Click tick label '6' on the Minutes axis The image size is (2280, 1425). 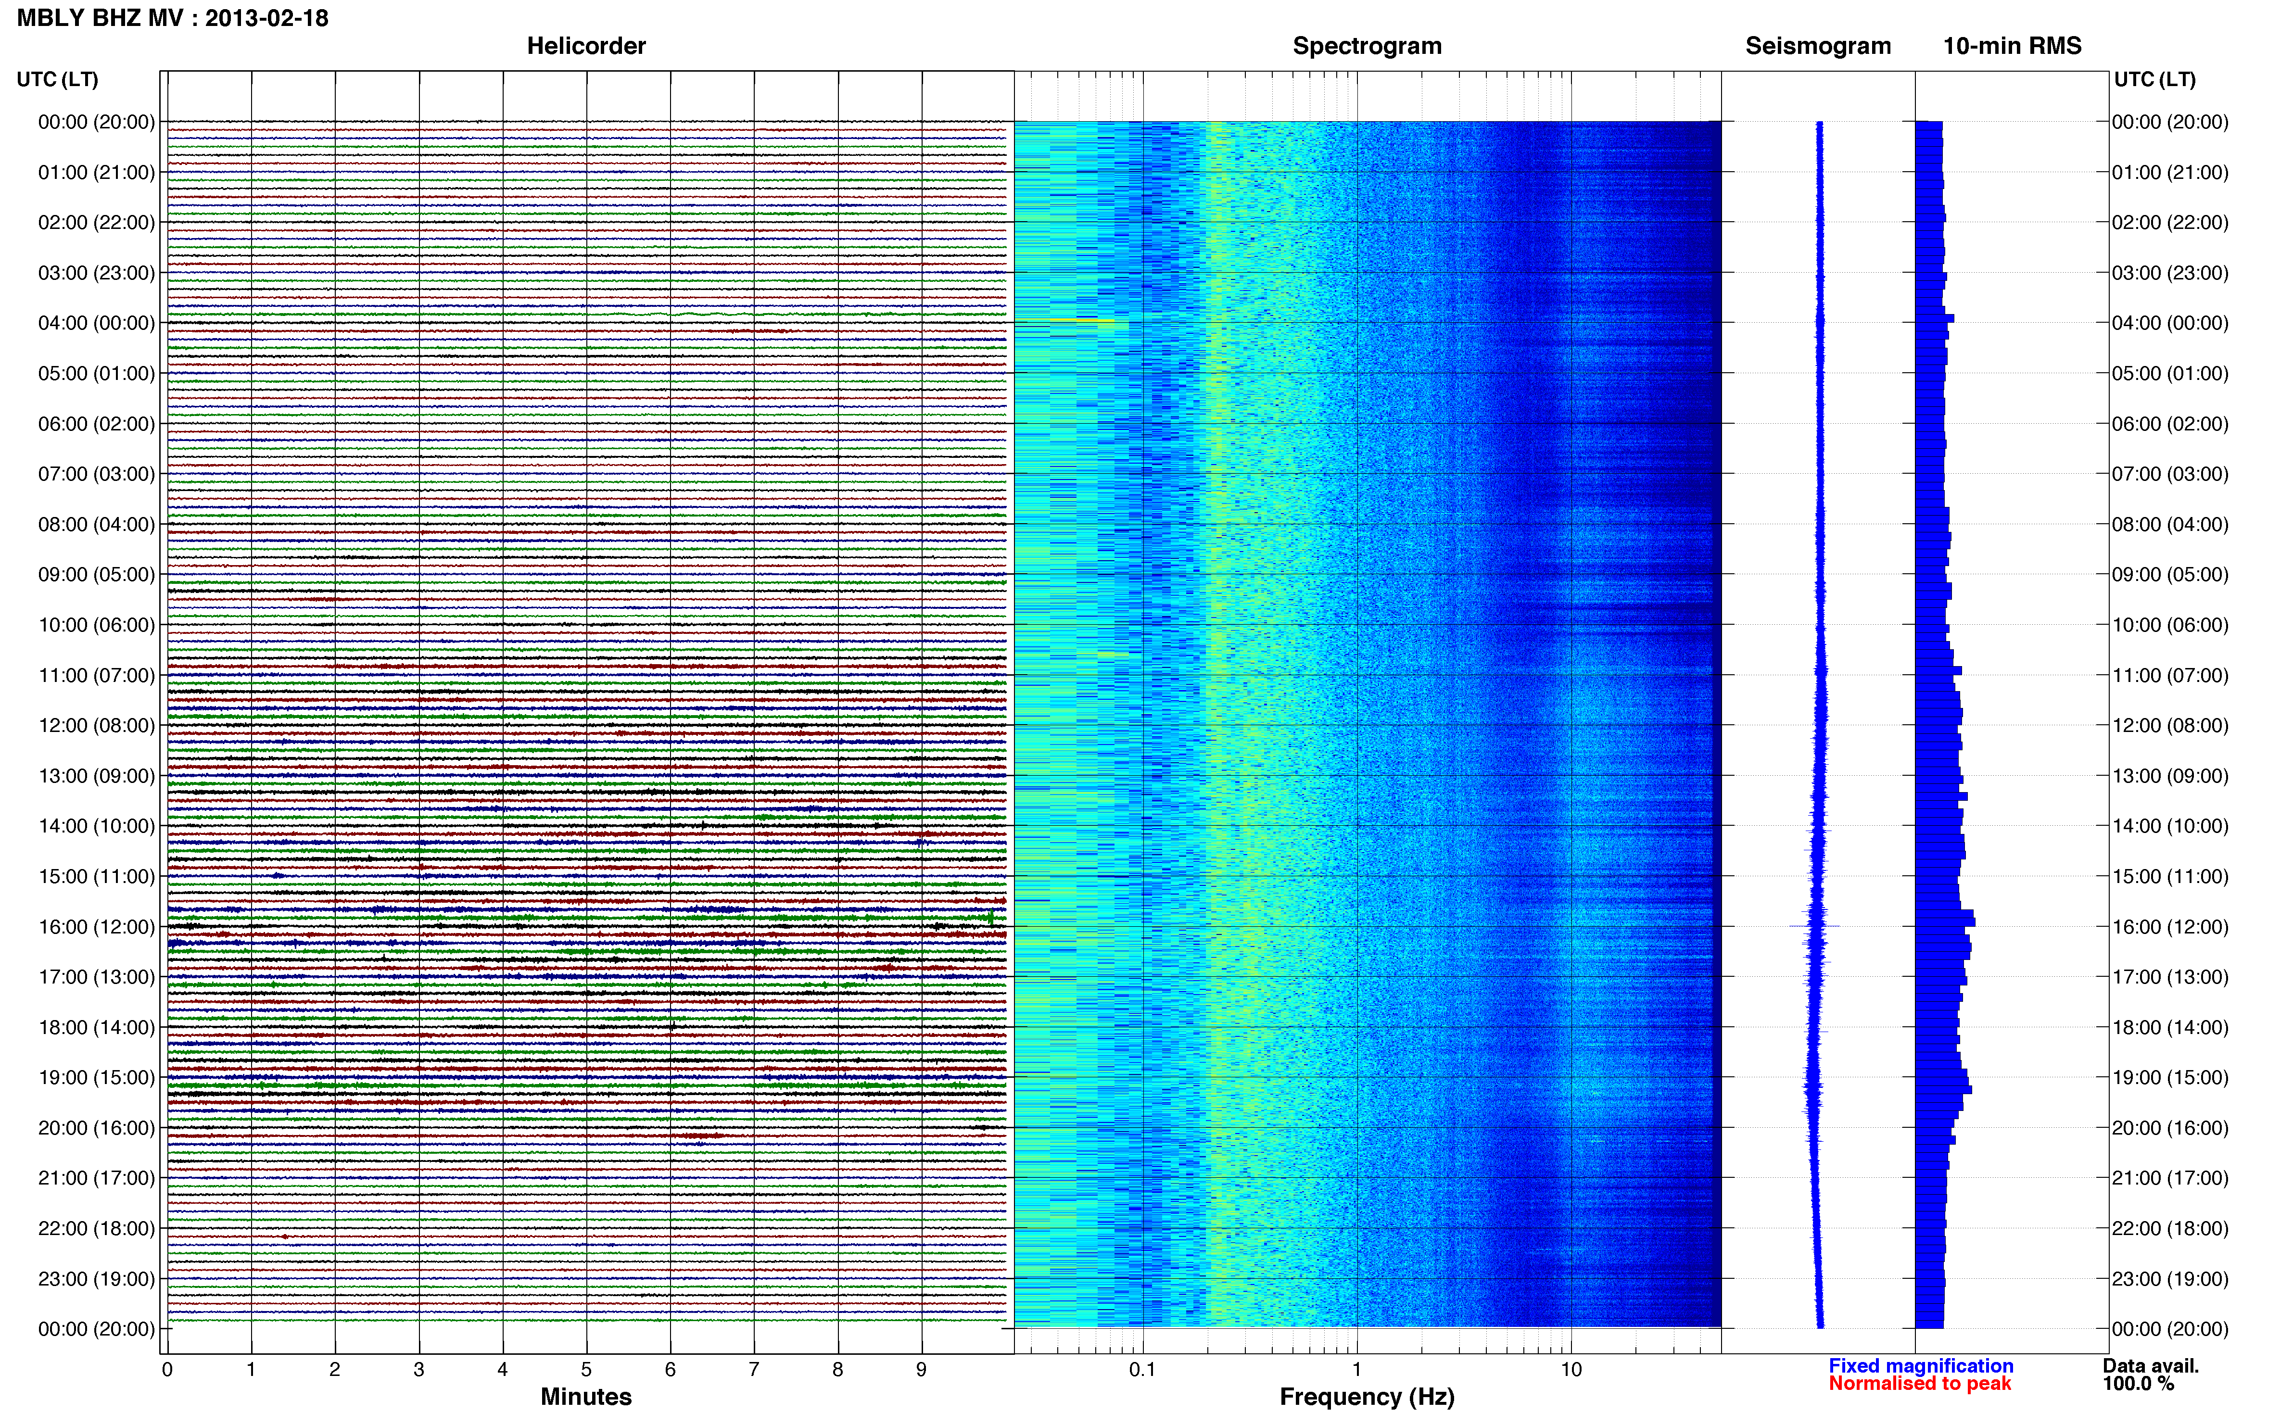(x=670, y=1369)
